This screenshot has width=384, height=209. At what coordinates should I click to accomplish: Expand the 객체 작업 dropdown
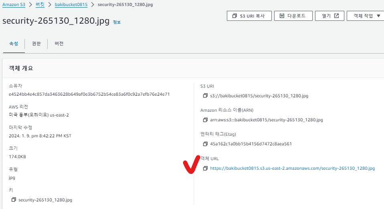[366, 16]
